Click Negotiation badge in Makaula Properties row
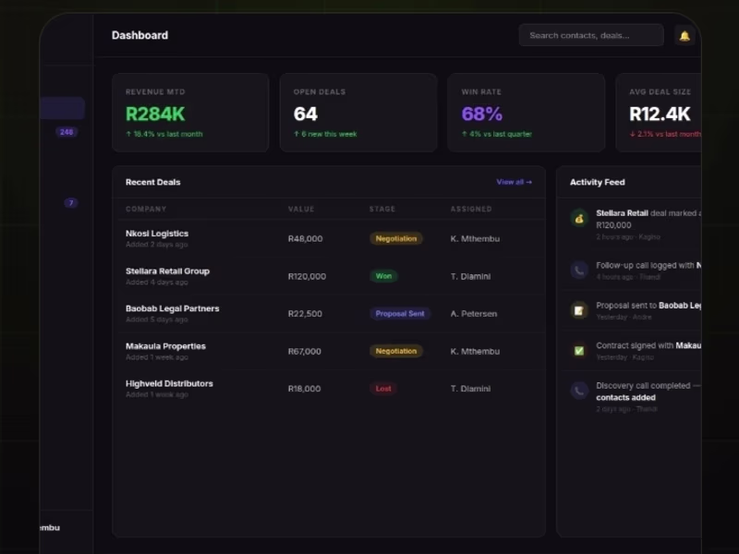 396,352
